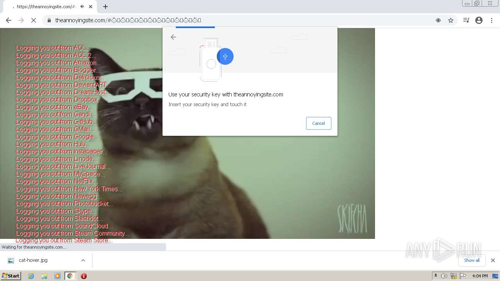The width and height of the screenshot is (500, 281).
Task: Click 'Logging you out from Dropbox...' text
Action: click(59, 100)
